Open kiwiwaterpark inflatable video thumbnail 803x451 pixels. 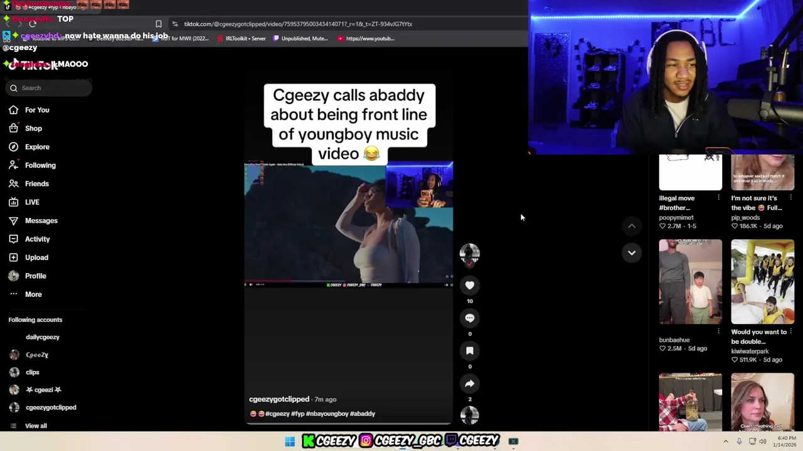click(x=762, y=282)
